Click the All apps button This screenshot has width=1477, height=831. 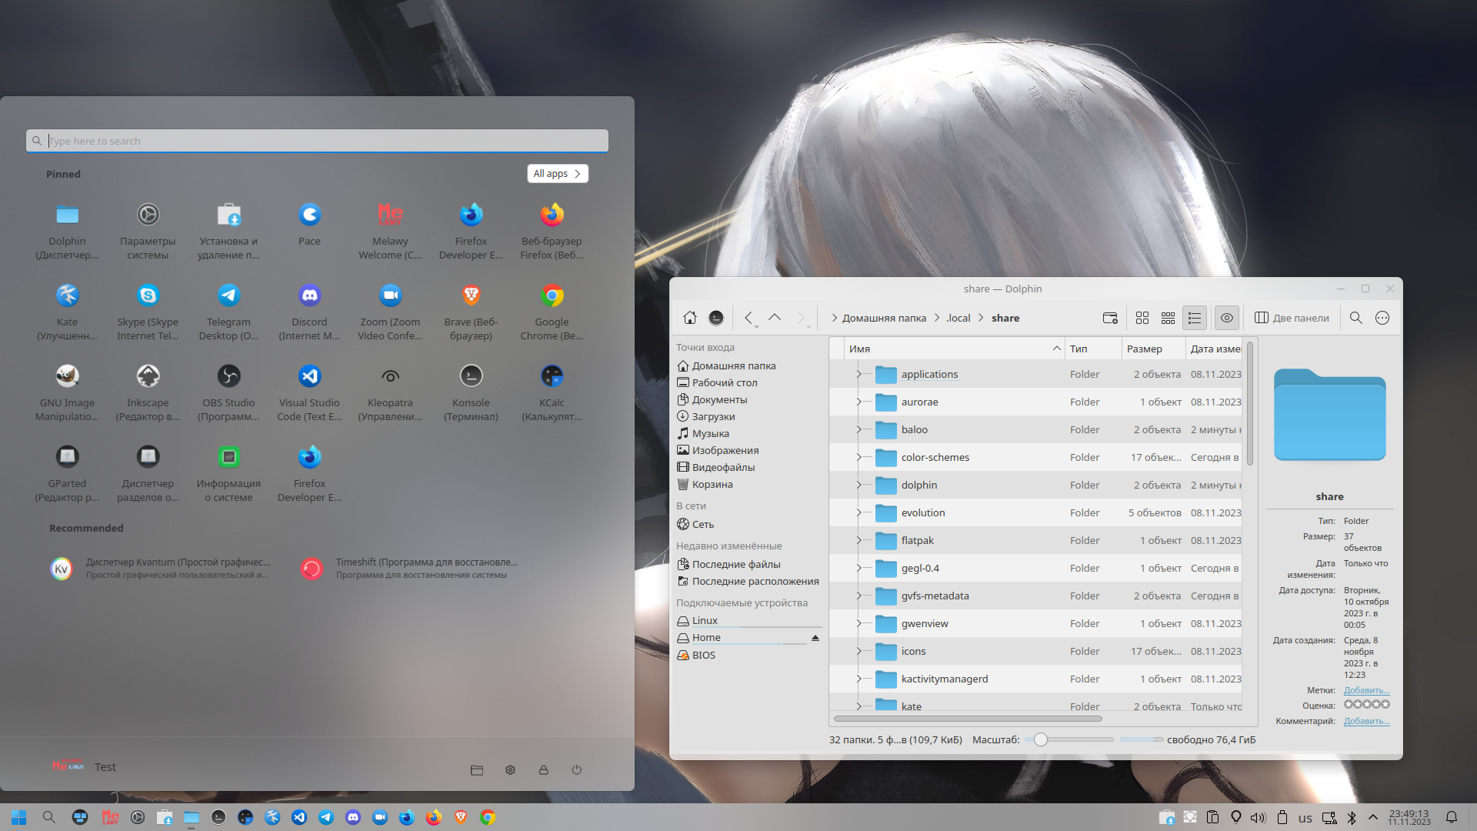click(x=557, y=174)
